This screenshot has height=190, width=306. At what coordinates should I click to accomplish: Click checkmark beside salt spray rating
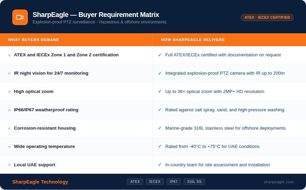click(160, 110)
